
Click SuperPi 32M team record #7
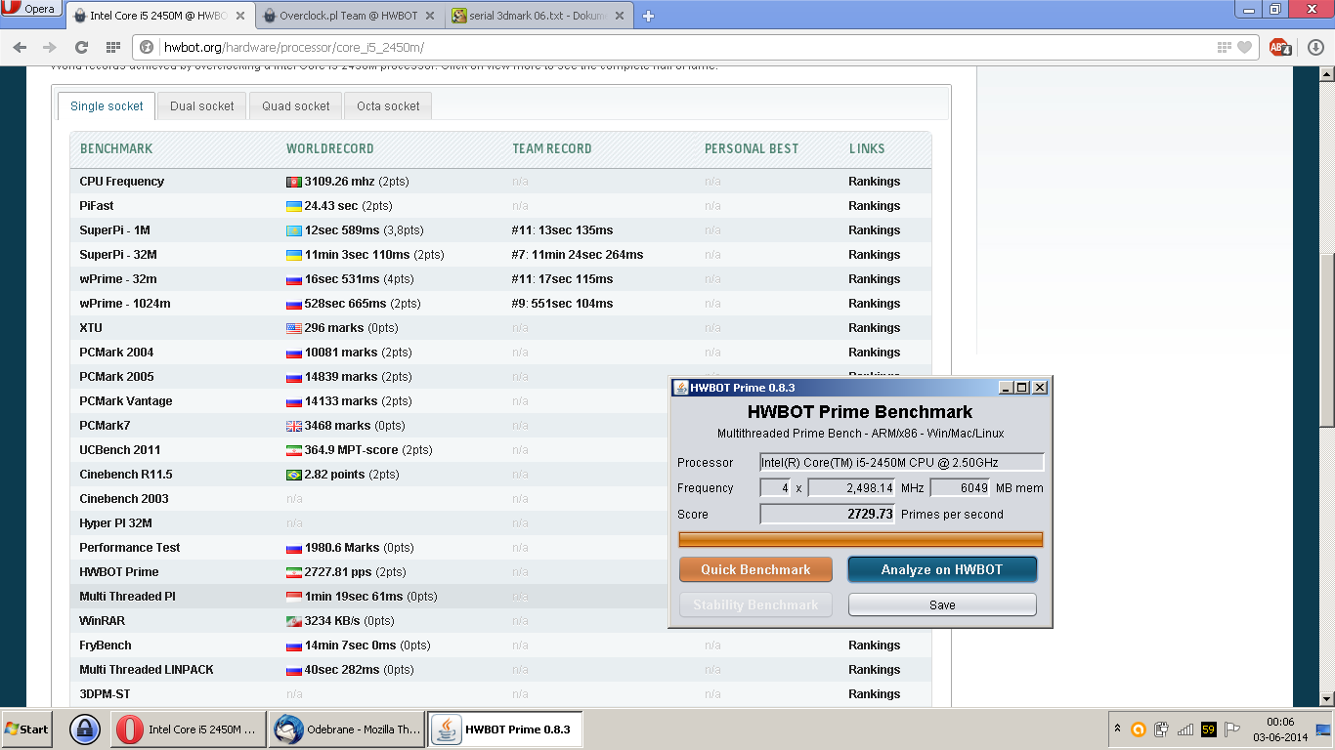click(x=578, y=255)
